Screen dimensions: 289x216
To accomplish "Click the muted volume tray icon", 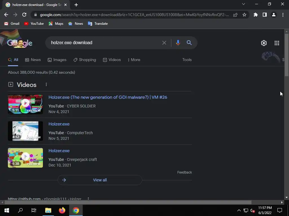I will [252, 210].
